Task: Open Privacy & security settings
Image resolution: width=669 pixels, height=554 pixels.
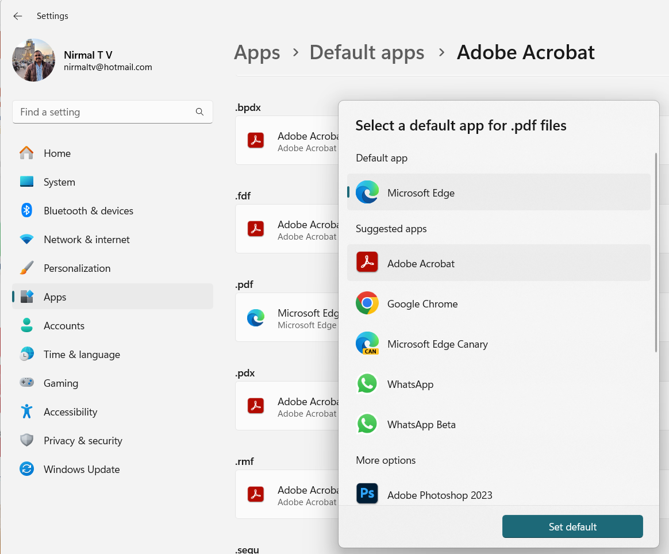Action: [x=113, y=441]
